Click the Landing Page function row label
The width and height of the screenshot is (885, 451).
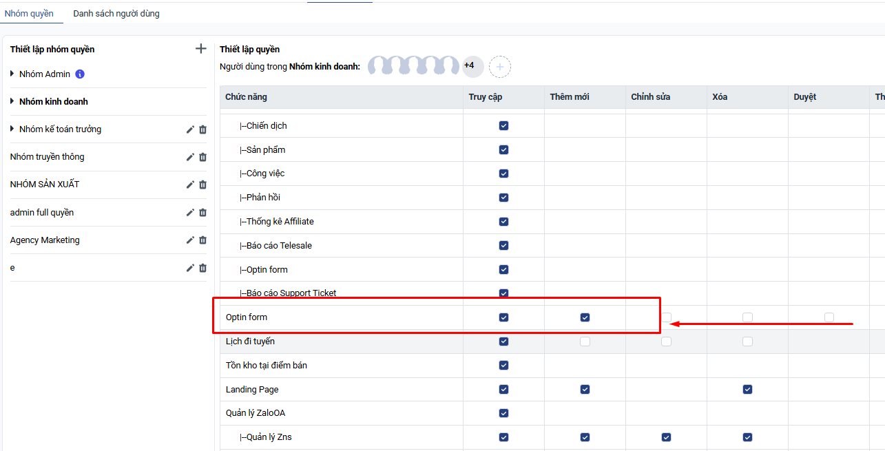(252, 390)
